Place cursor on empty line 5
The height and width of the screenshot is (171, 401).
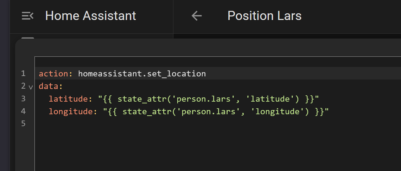[x=141, y=124]
